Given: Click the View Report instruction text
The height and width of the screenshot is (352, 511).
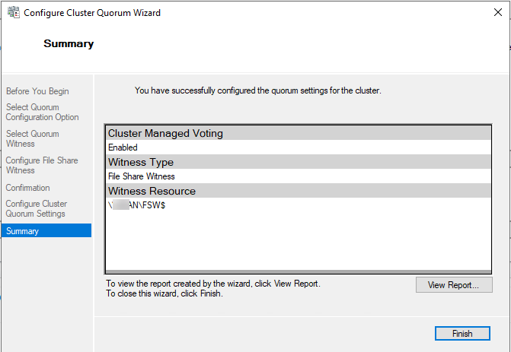Looking at the screenshot, I should click(x=213, y=284).
